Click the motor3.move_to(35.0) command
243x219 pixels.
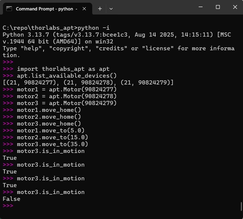(52, 144)
